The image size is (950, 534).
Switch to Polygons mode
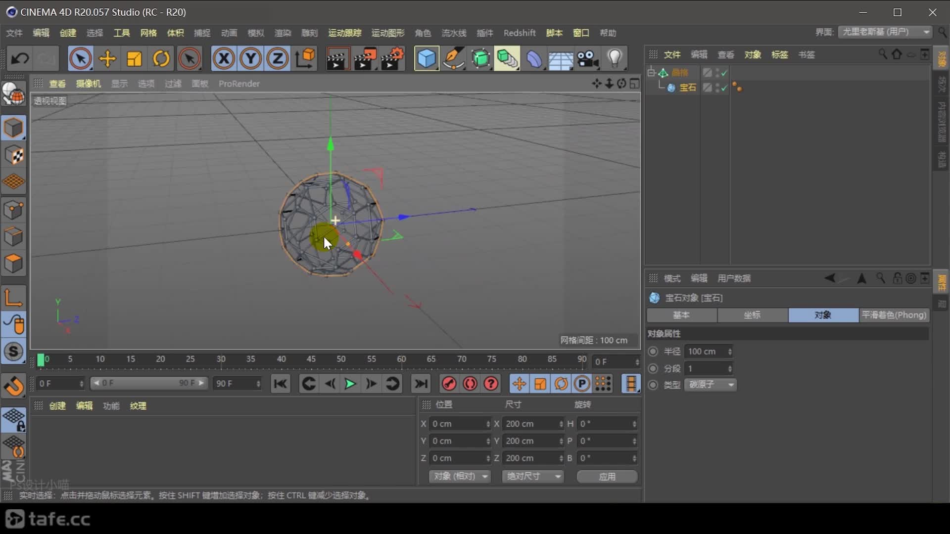(13, 264)
